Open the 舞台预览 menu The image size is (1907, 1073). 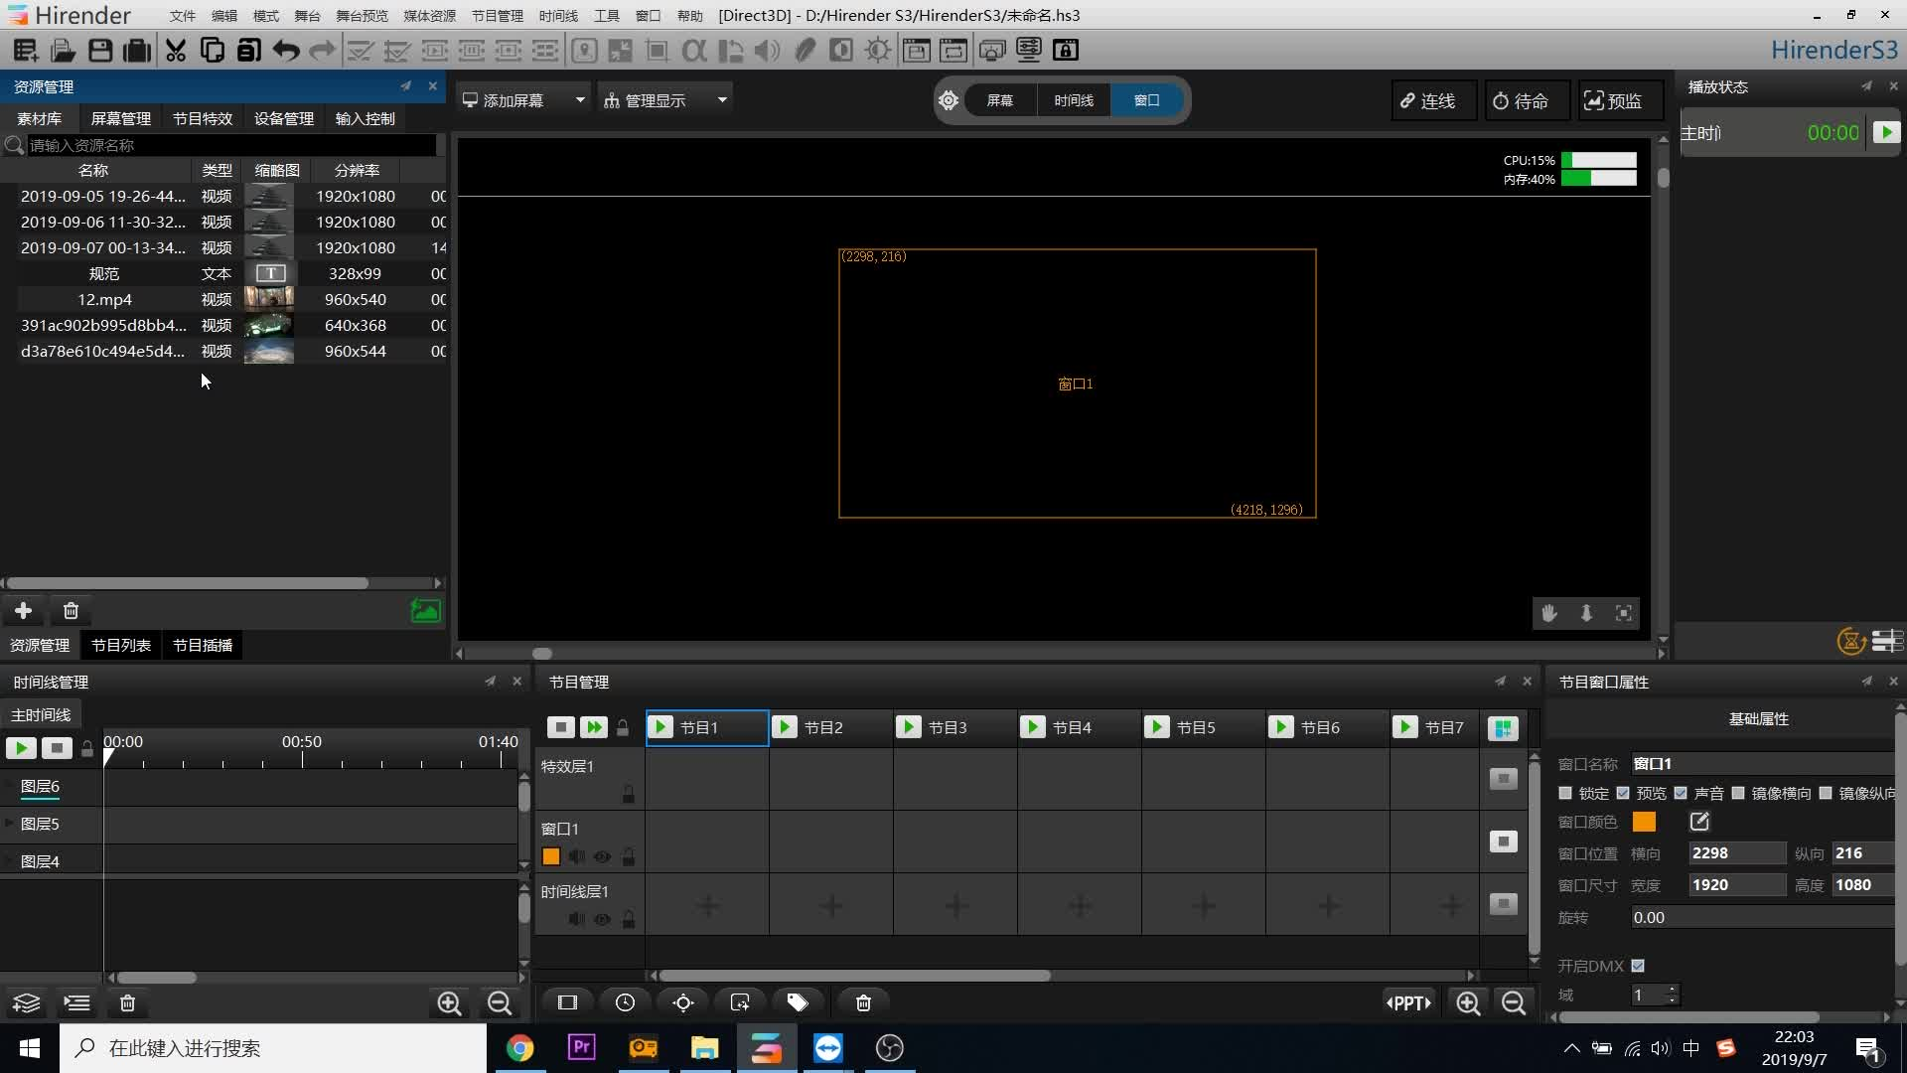[x=362, y=16]
